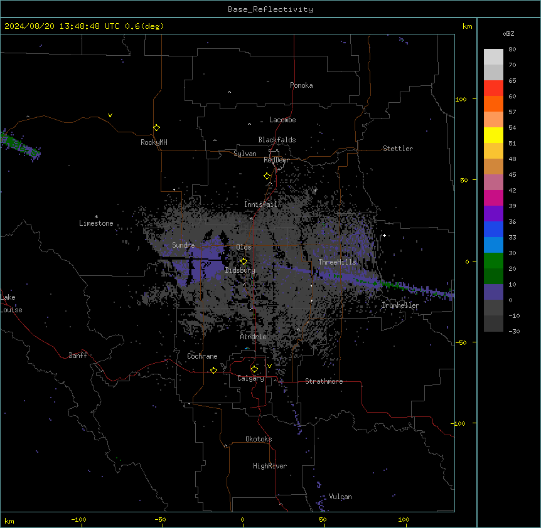The height and width of the screenshot is (528, 541).
Task: Click the Okotoks label
Action: (x=259, y=439)
